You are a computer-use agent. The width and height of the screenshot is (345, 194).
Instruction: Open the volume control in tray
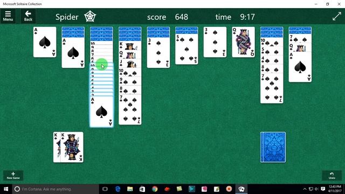[x=316, y=189]
